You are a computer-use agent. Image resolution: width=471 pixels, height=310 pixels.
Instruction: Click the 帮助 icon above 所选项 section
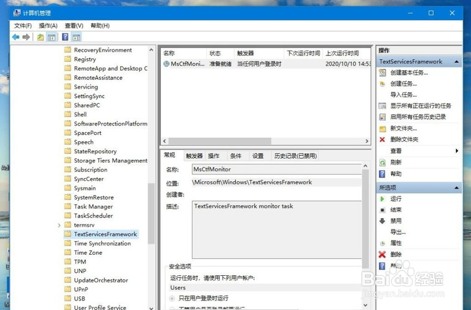pos(382,174)
